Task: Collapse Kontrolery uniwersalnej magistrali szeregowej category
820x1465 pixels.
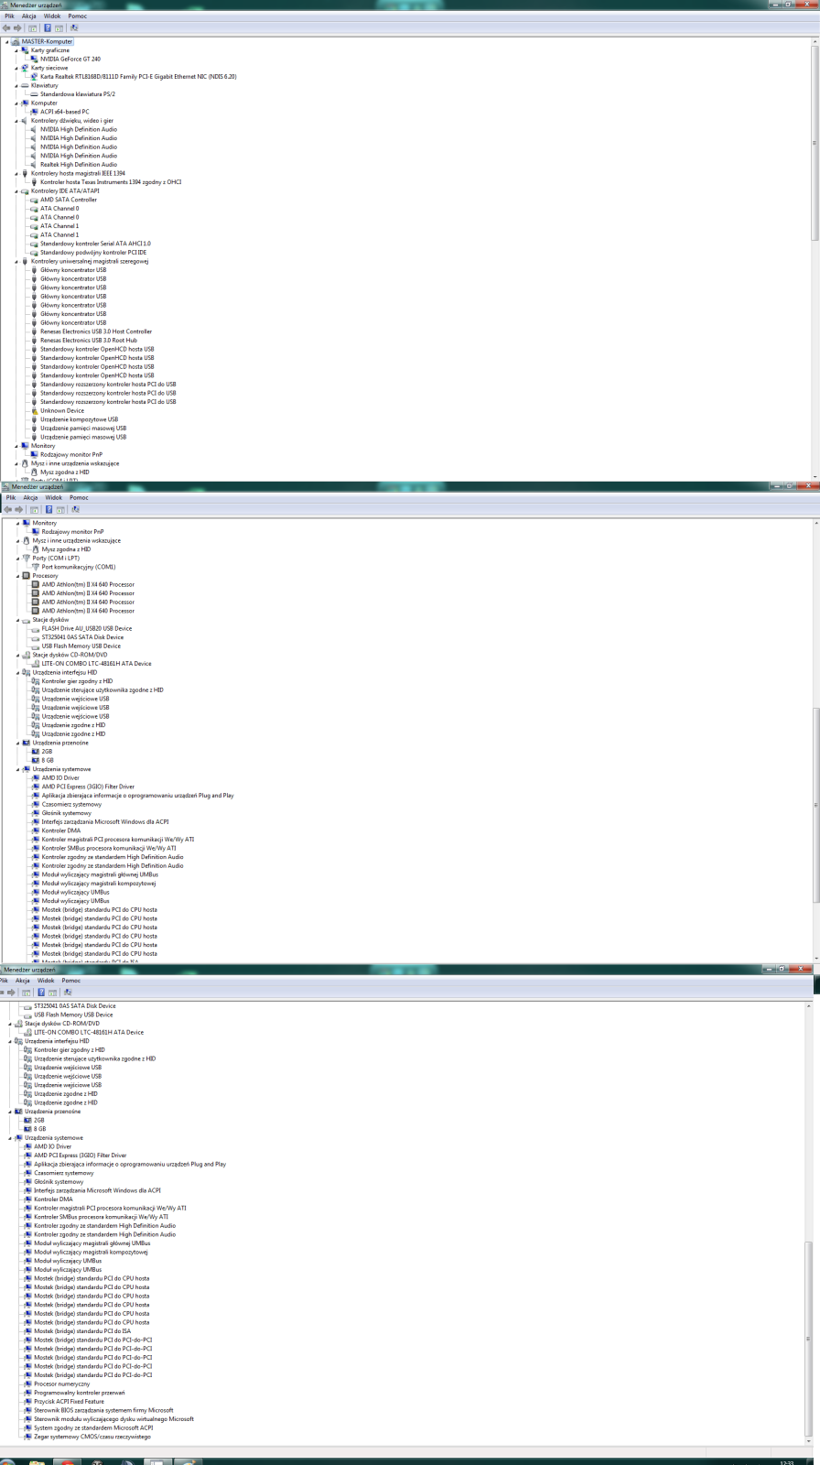Action: click(16, 261)
